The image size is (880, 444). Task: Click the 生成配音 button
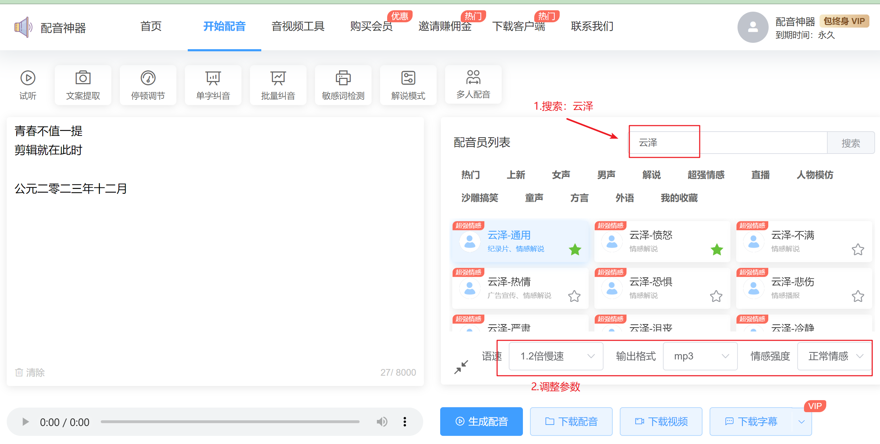(481, 421)
